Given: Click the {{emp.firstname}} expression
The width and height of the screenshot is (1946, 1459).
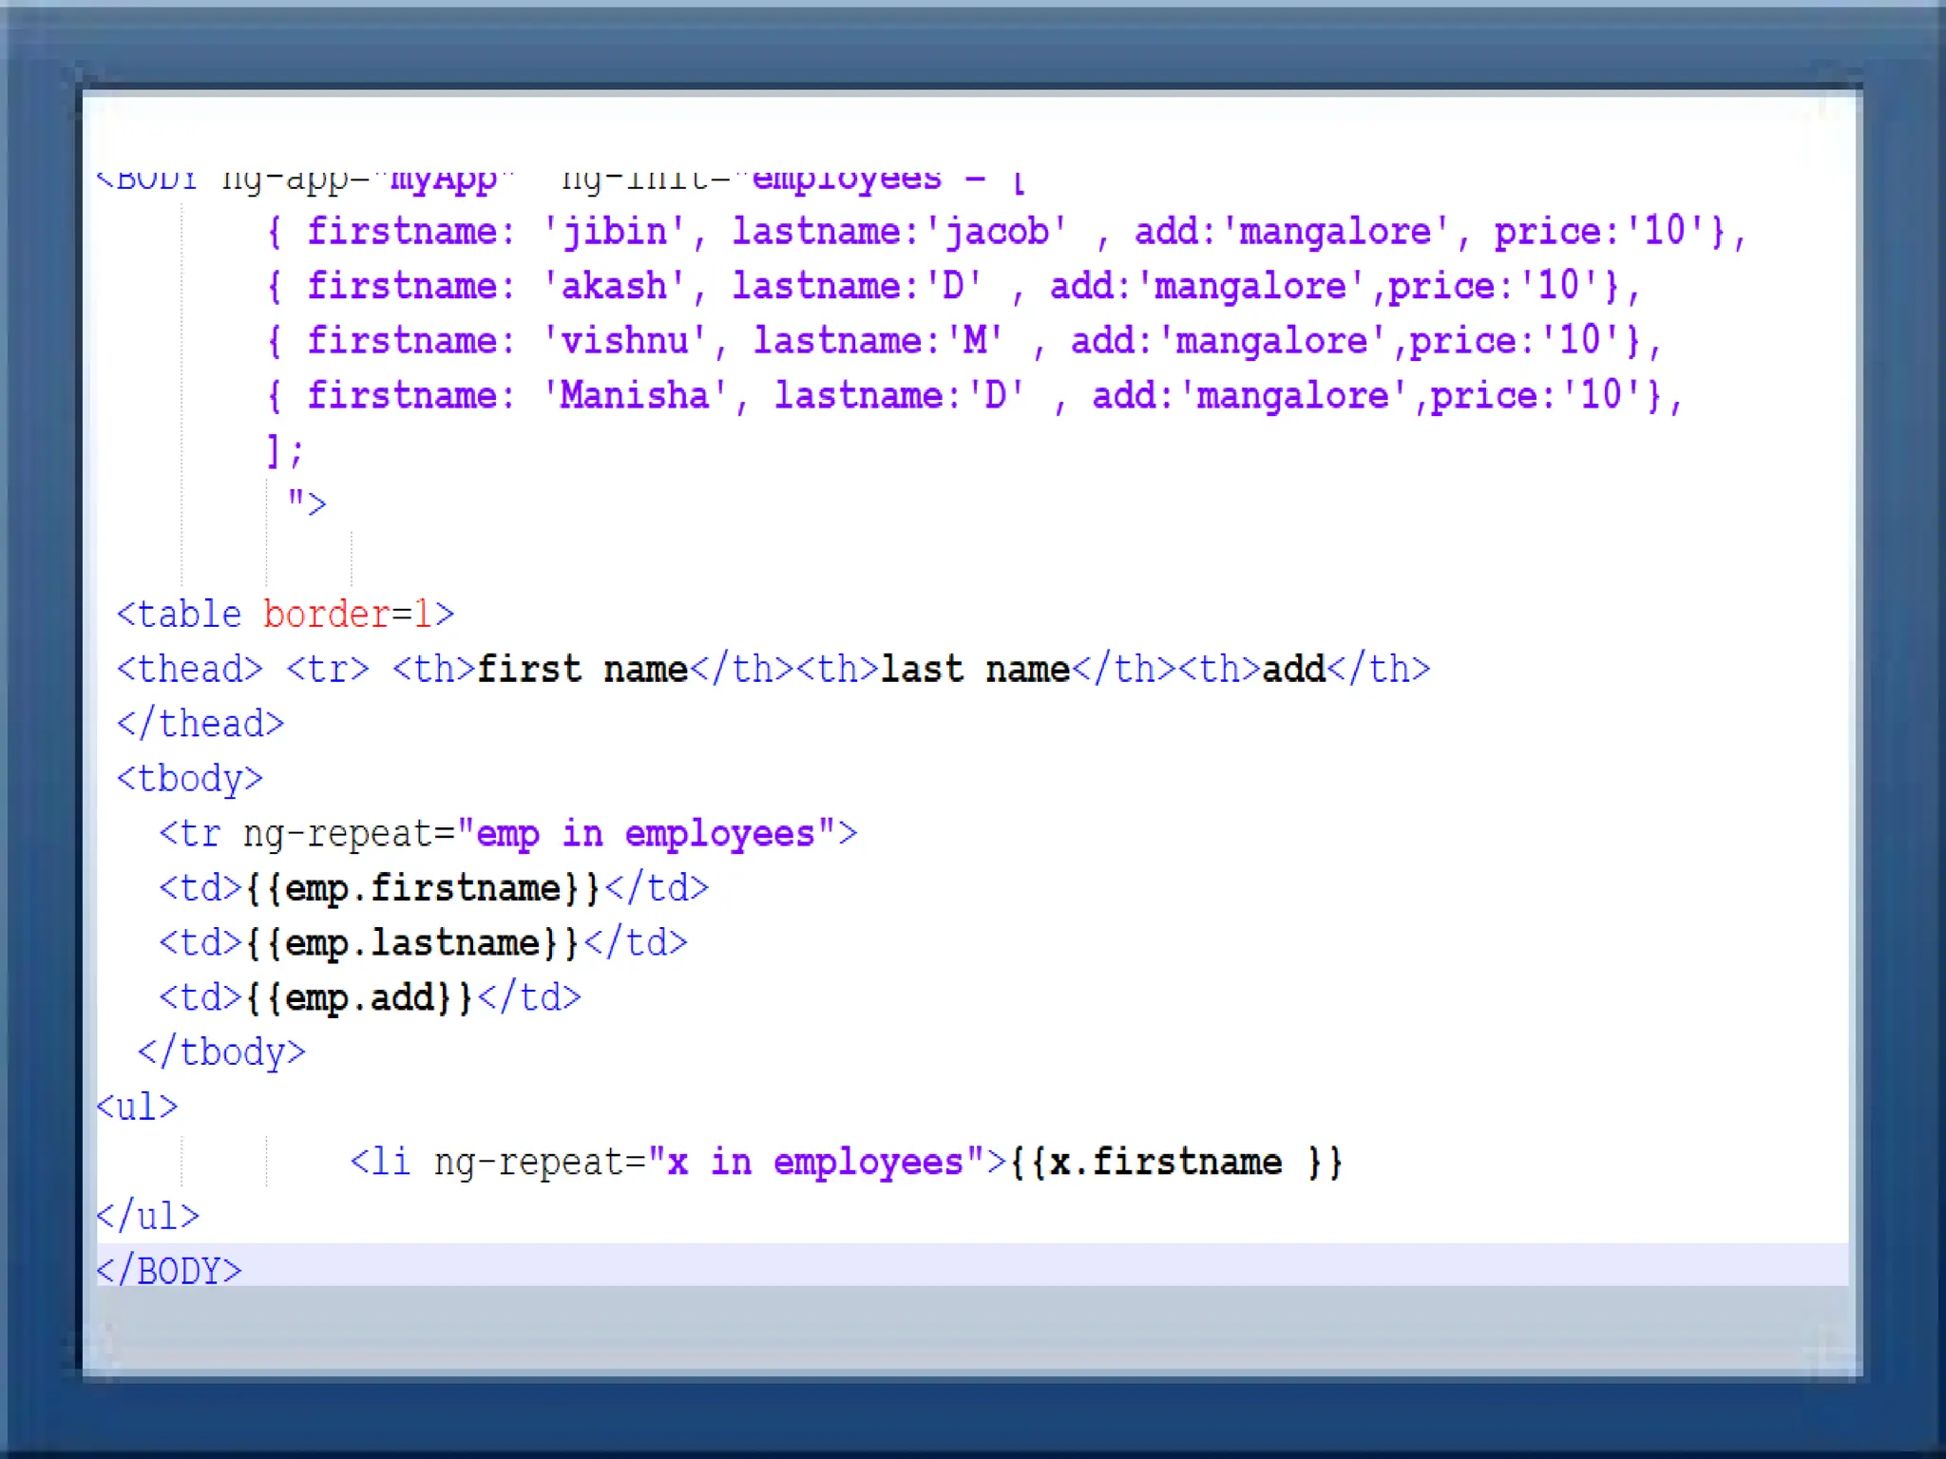Looking at the screenshot, I should pyautogui.click(x=423, y=888).
